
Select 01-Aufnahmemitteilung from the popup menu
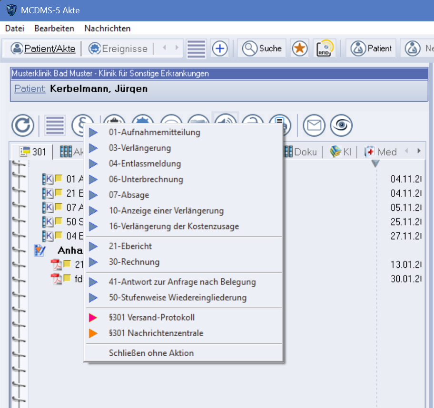coord(154,133)
